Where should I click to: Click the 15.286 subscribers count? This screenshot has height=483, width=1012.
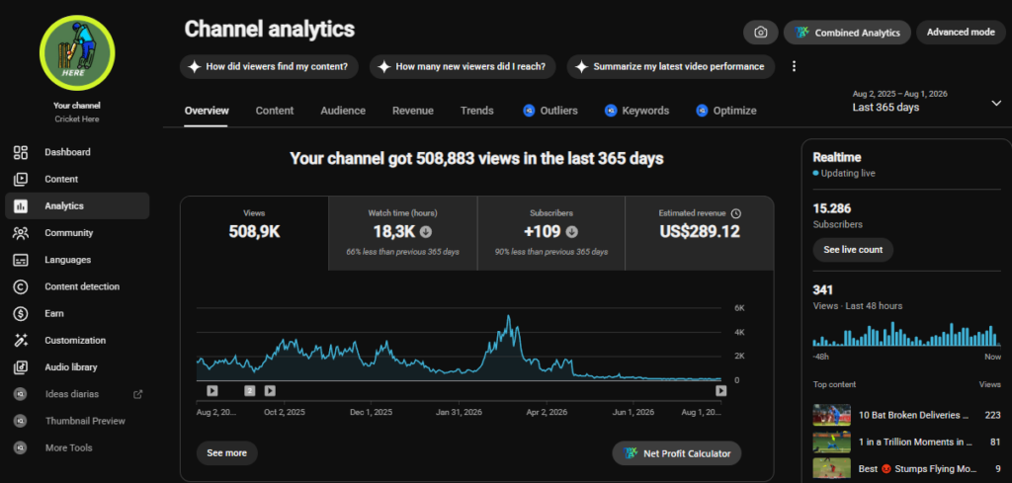click(832, 208)
